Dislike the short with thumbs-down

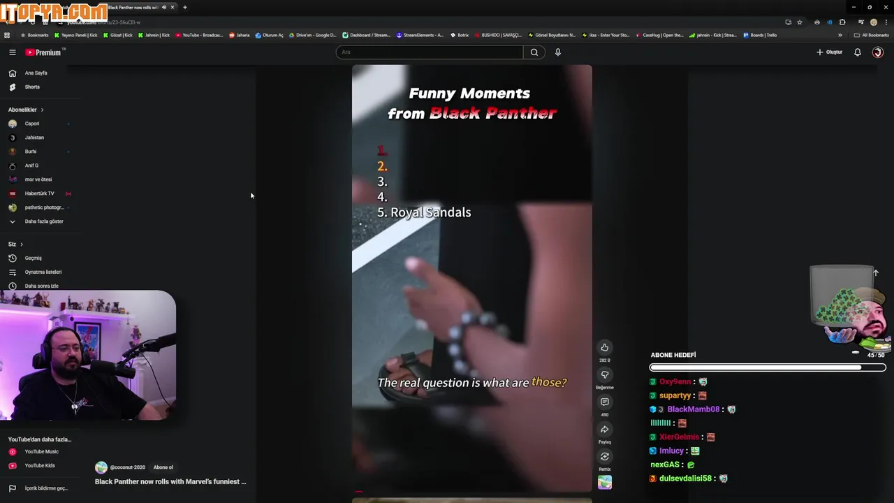(605, 375)
